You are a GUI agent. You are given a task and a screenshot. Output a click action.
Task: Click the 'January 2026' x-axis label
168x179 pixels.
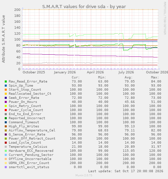point(65,72)
